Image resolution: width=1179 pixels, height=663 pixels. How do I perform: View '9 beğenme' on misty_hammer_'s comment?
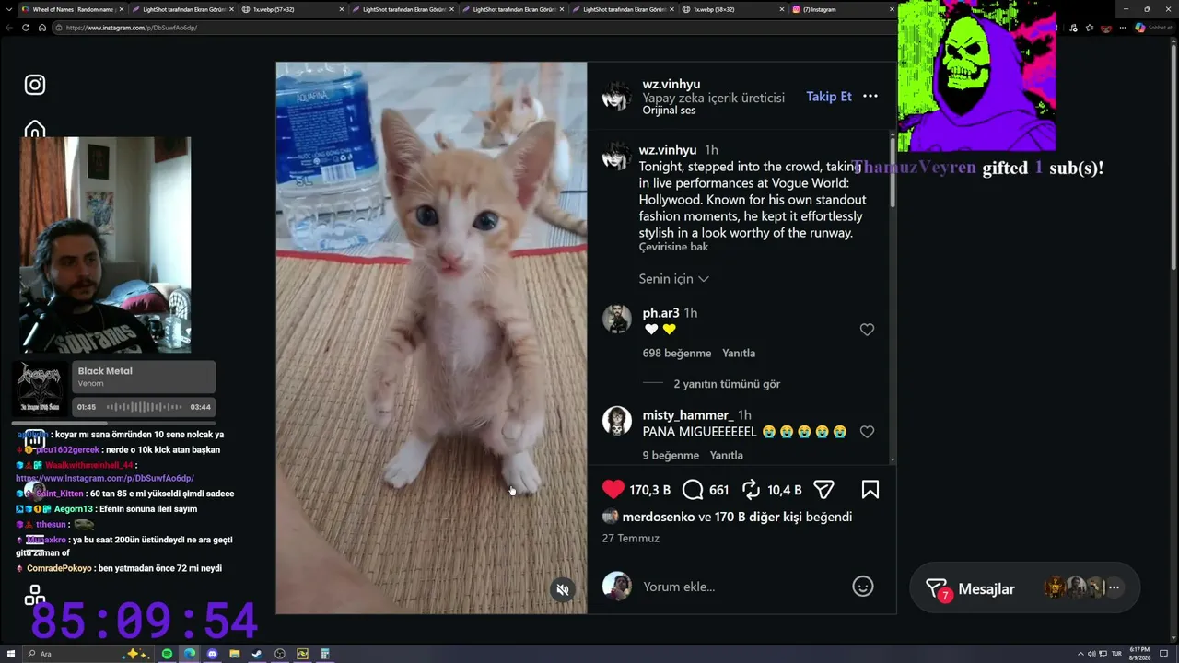(x=671, y=456)
